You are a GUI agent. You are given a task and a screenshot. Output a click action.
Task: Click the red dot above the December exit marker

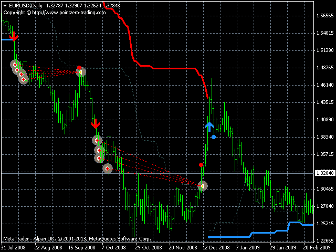201,165
